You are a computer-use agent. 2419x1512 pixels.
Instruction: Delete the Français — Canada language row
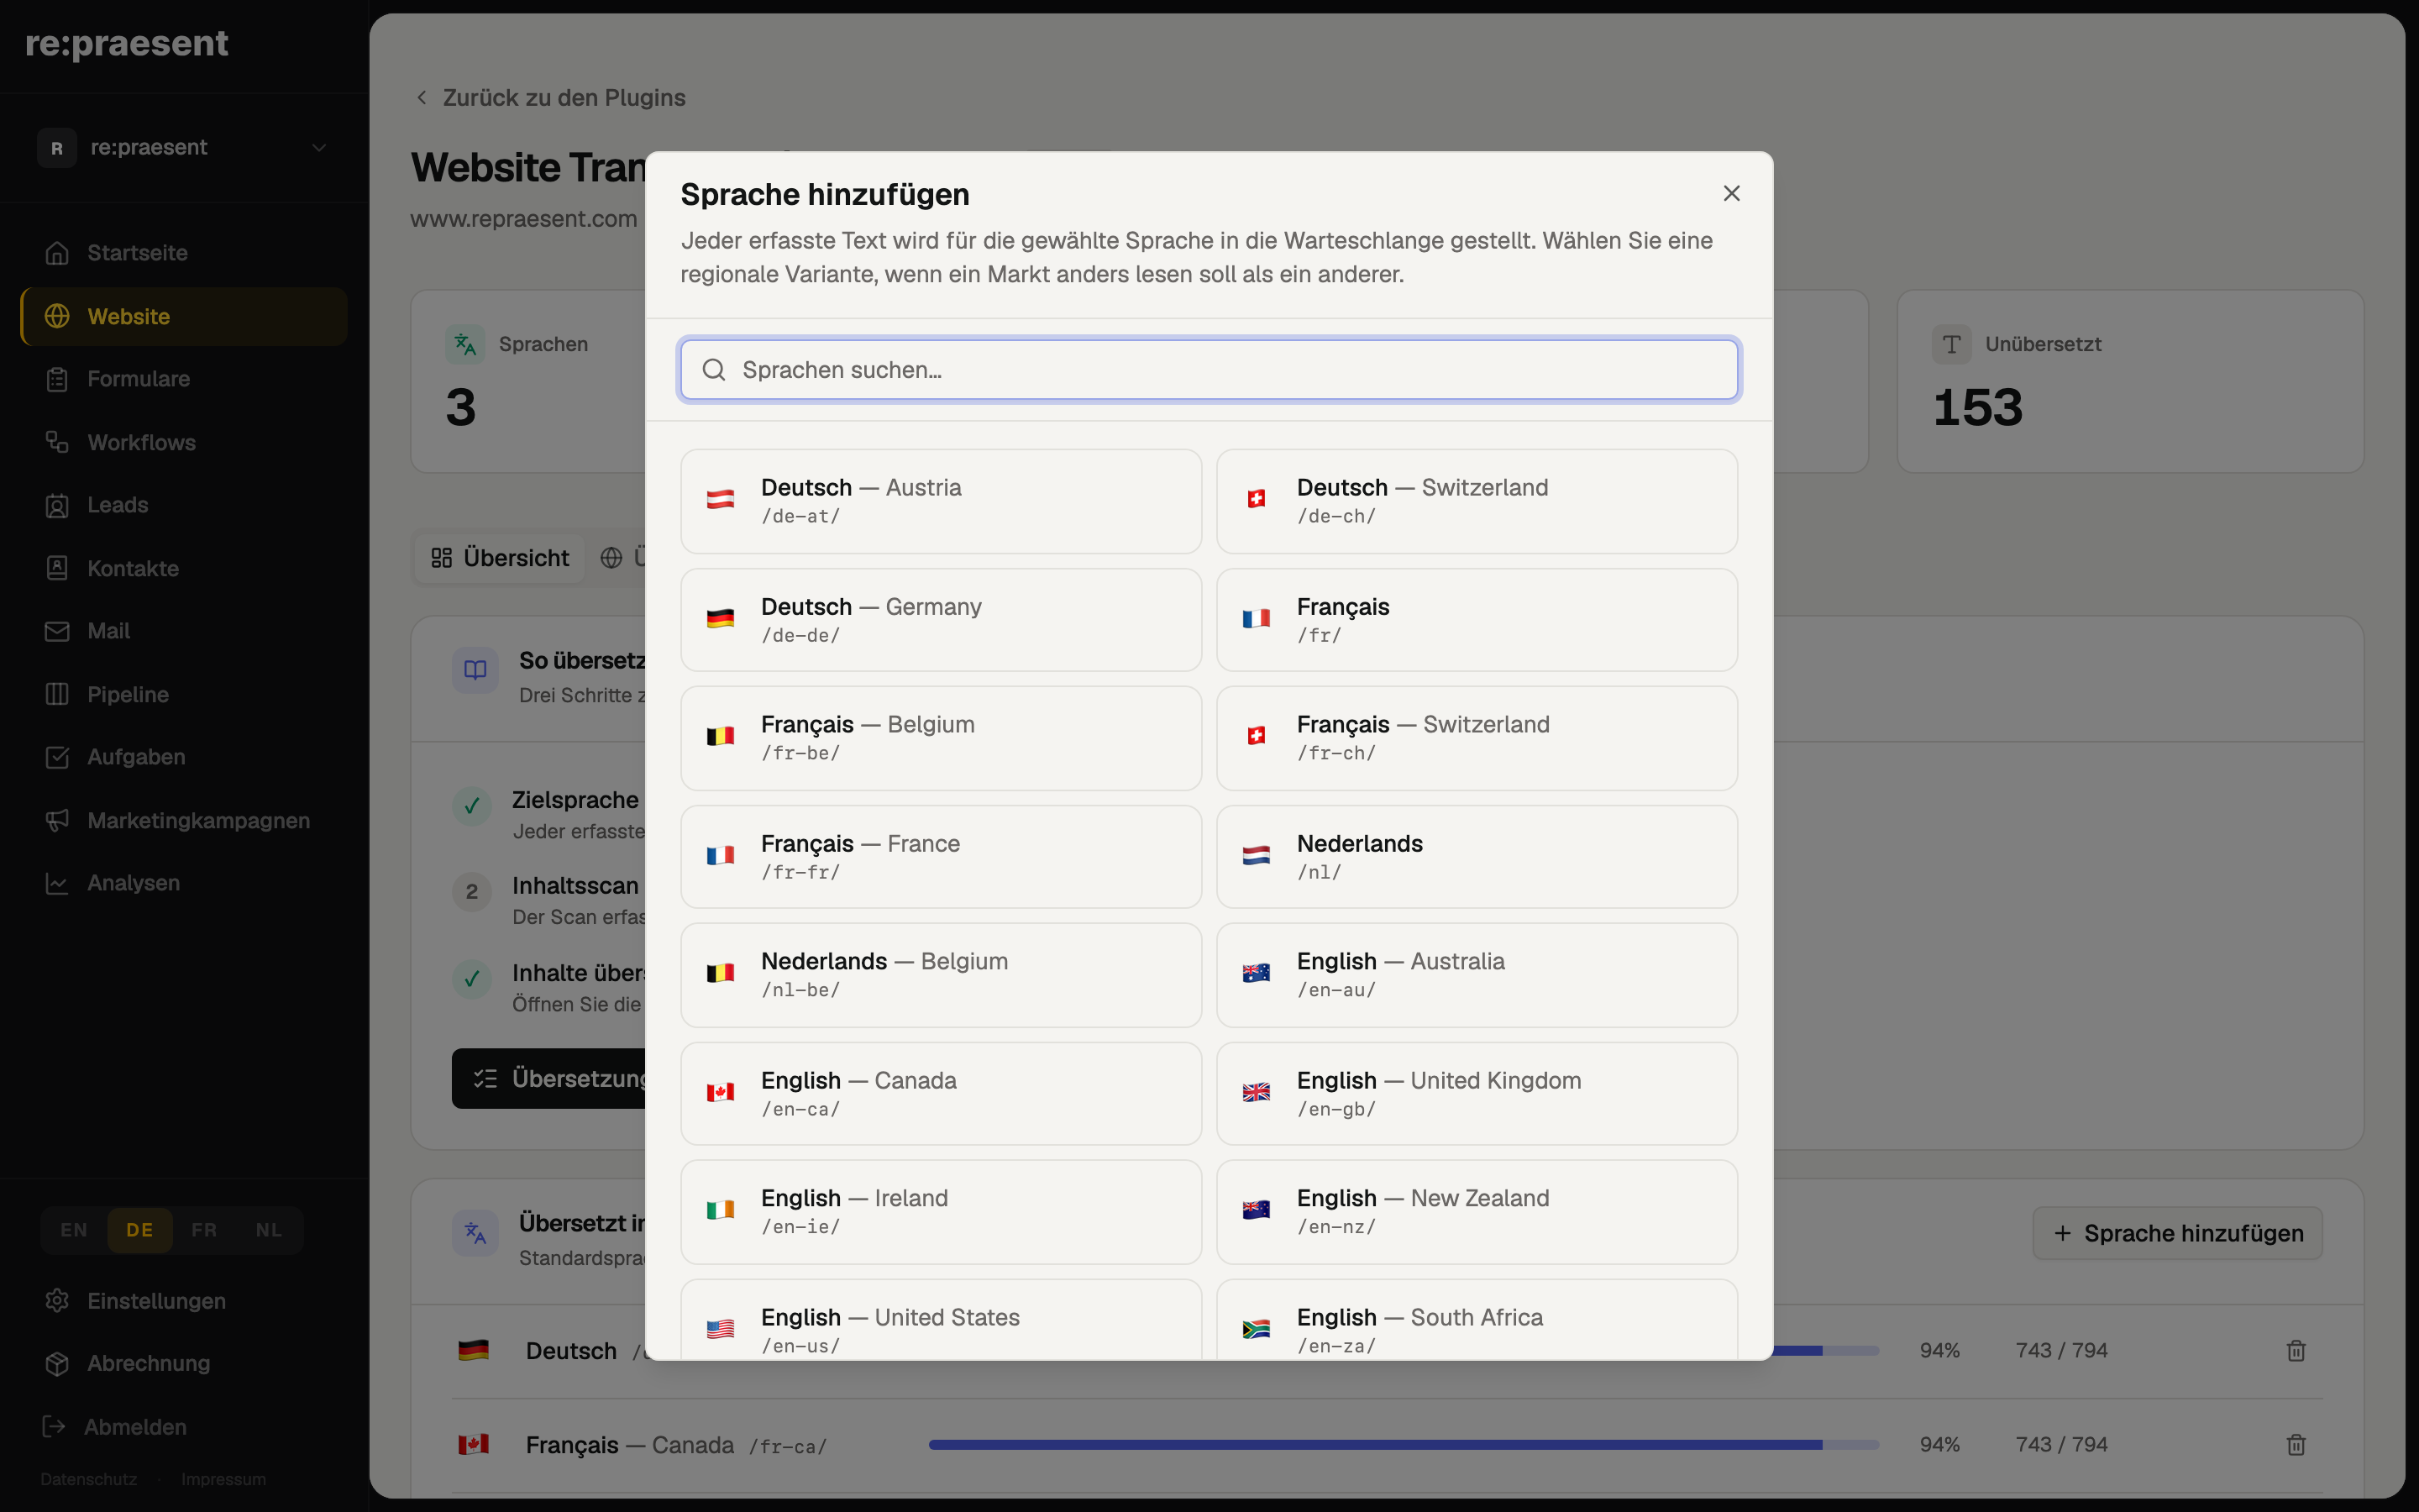tap(2296, 1445)
